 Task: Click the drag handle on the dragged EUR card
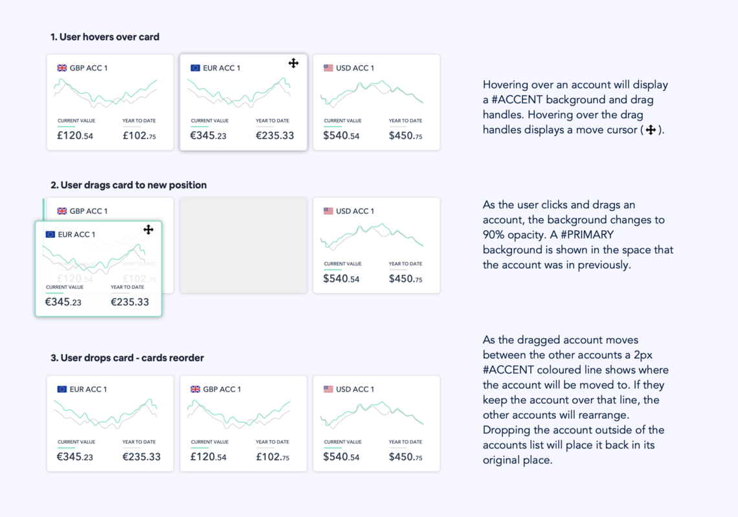point(148,229)
